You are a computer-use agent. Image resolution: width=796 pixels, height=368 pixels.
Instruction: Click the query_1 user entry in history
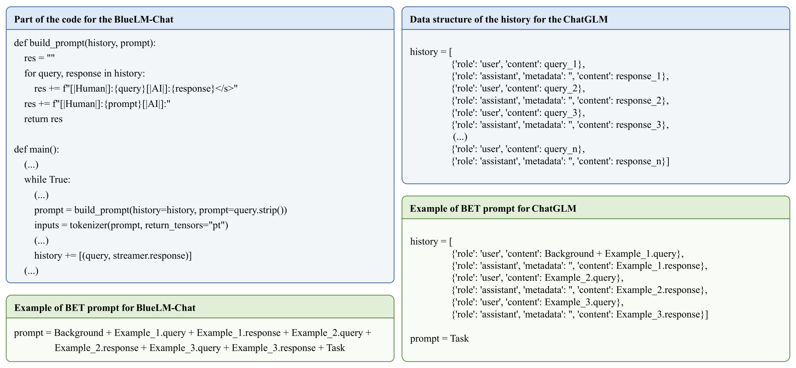click(518, 64)
